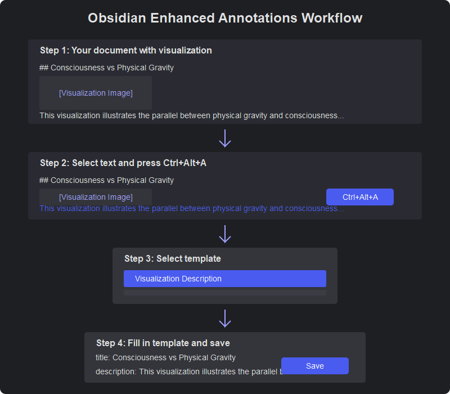Click the Obsidian Enhanced Annotations Workflow title
450x394 pixels.
click(x=225, y=18)
